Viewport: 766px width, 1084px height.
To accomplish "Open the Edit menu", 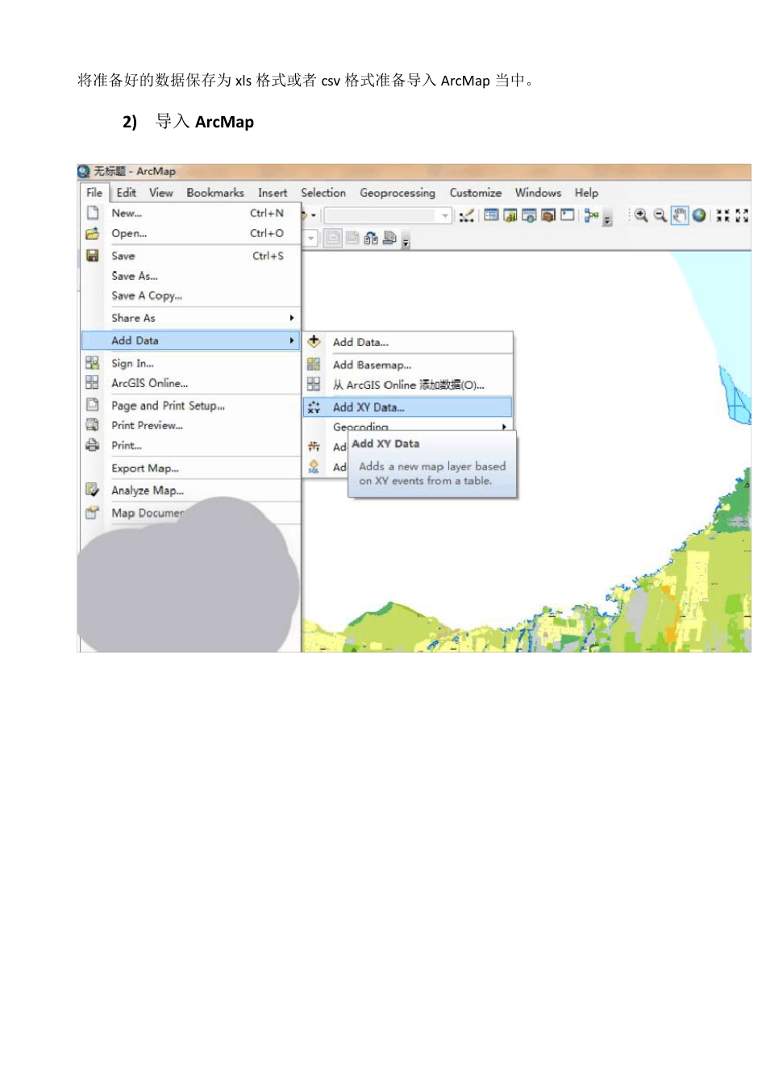I will [126, 192].
